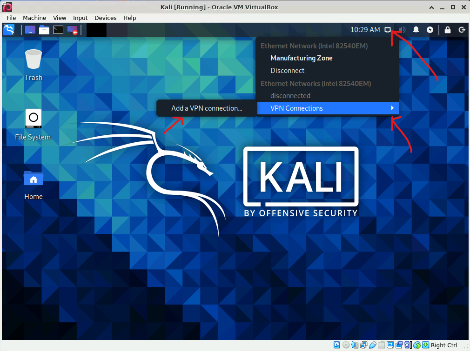
Task: Click the 10:29 AM clock
Action: coord(365,30)
